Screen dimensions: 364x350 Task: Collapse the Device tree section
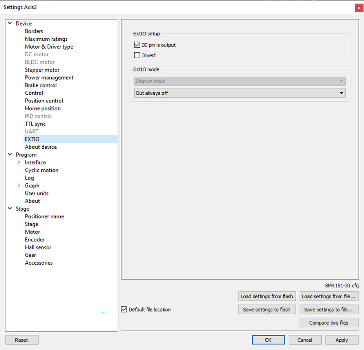coord(10,23)
